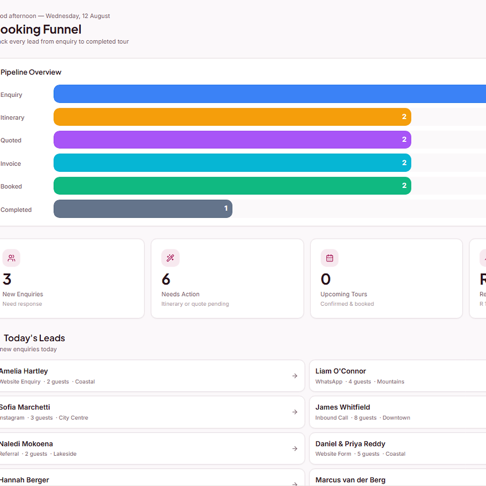
Task: Open James Whitfield lead card
Action: (398, 412)
